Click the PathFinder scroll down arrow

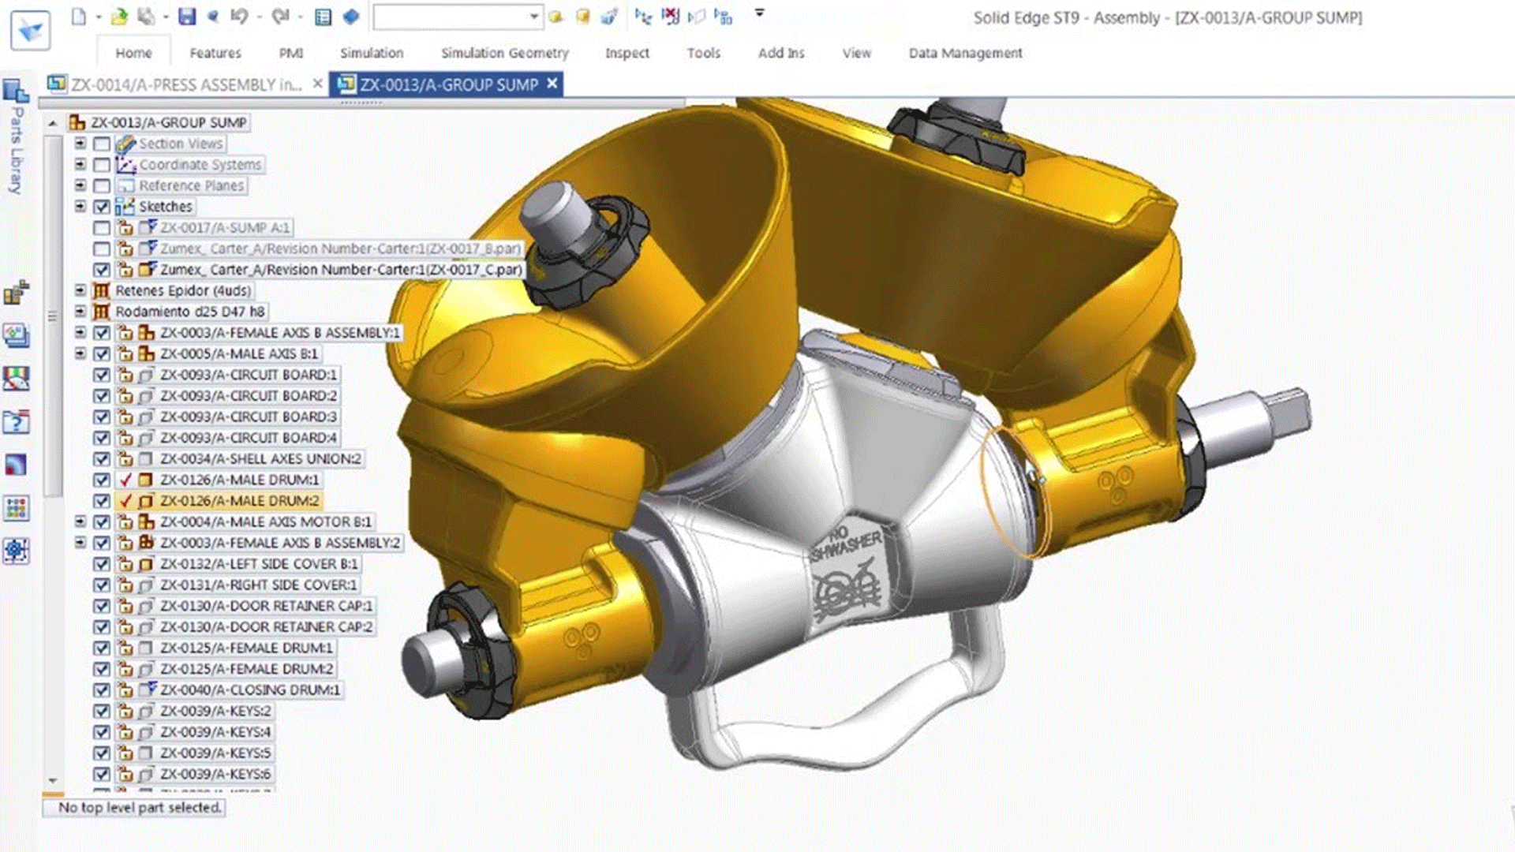[52, 780]
